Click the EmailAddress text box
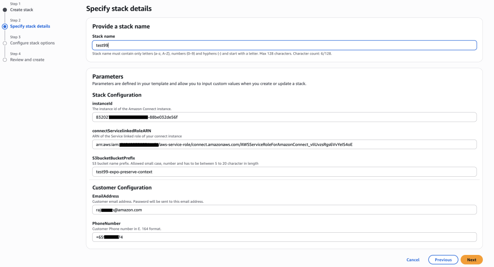 click(x=284, y=210)
